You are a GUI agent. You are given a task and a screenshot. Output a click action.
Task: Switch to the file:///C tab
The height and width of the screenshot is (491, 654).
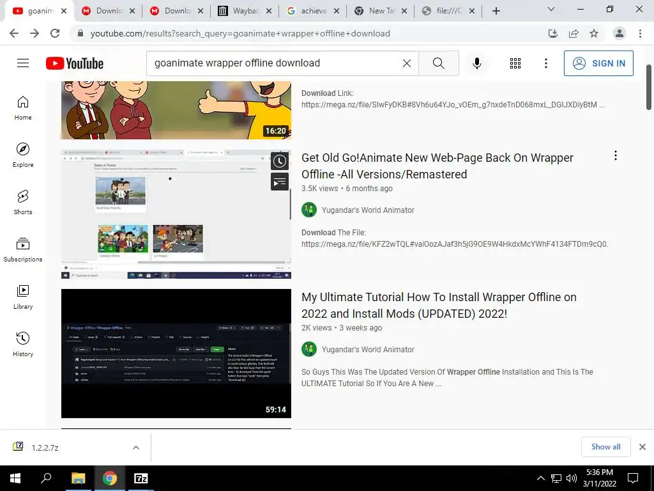tap(448, 11)
